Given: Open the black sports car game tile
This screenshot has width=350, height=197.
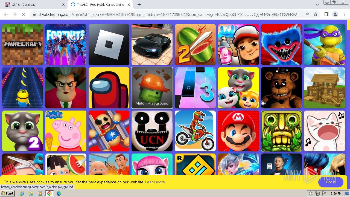Looking at the screenshot, I should (x=152, y=45).
